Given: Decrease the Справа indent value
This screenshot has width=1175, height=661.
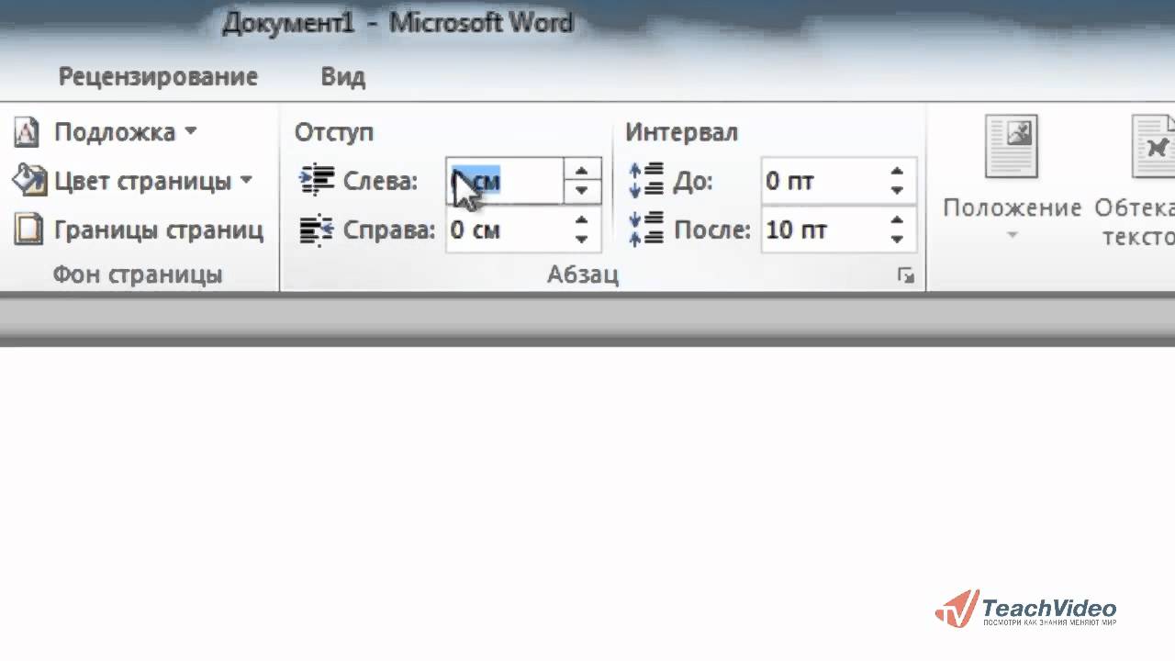Looking at the screenshot, I should coord(581,240).
